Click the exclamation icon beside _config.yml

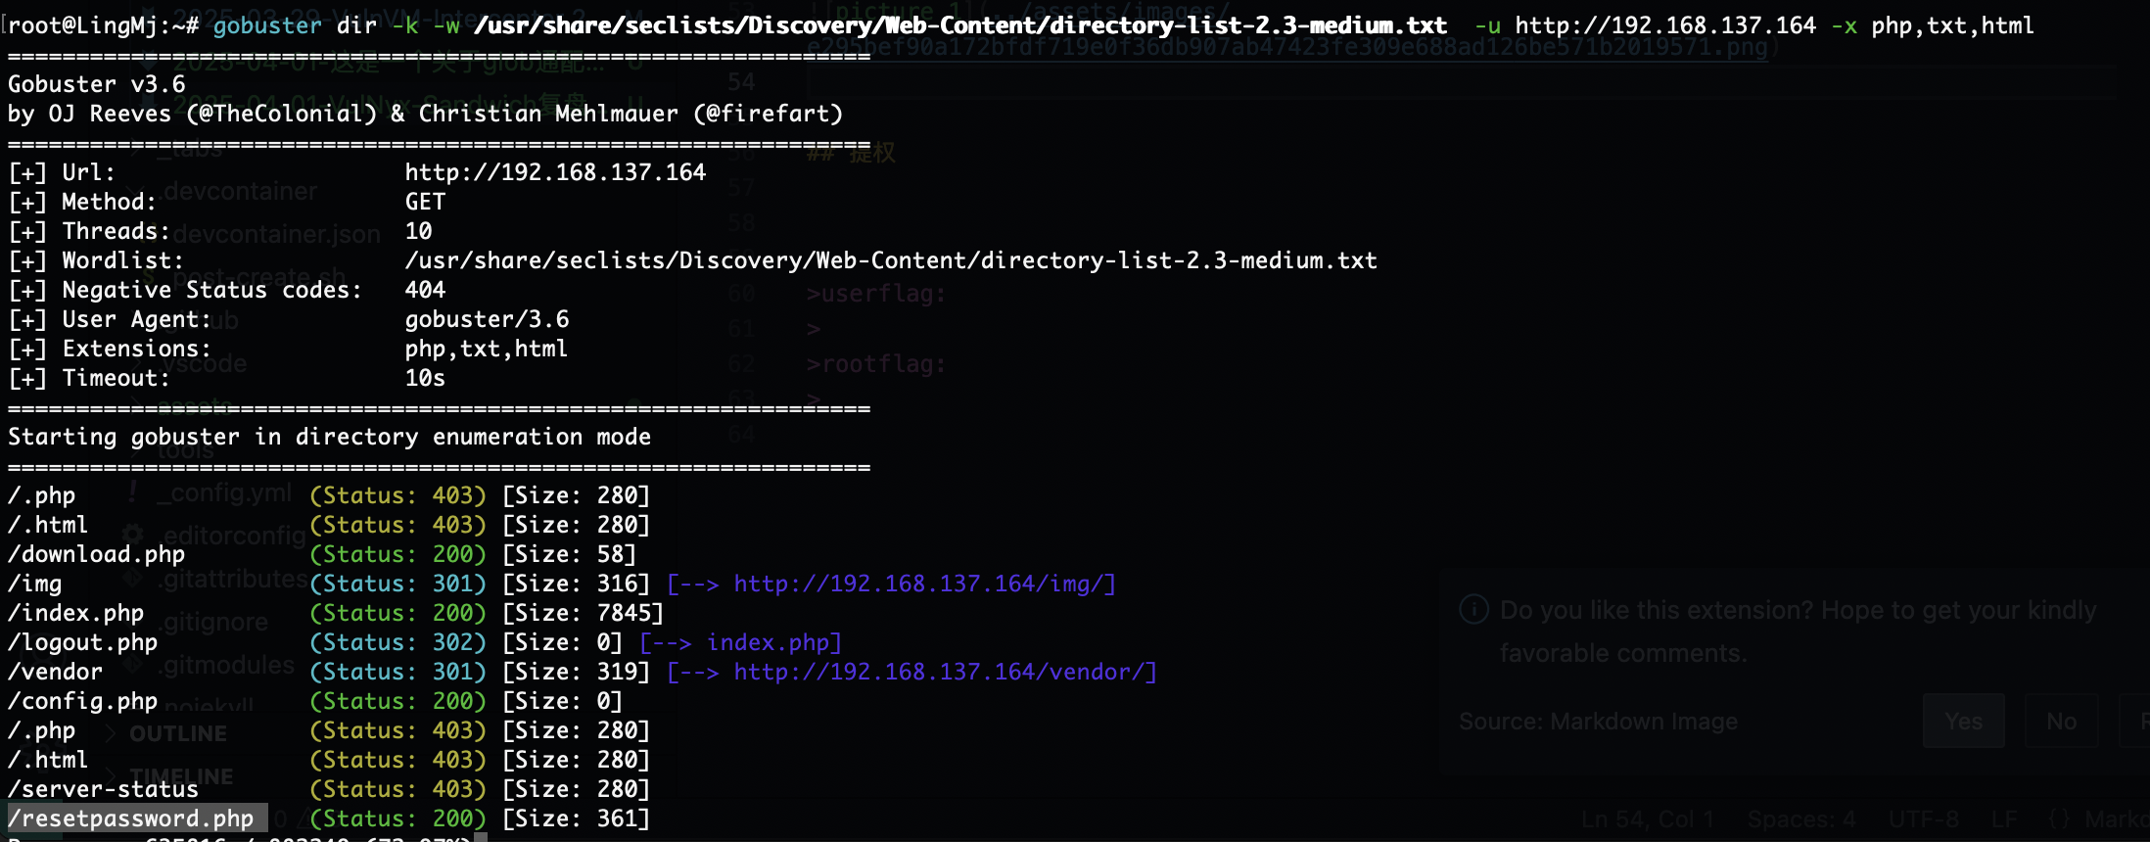click(132, 492)
